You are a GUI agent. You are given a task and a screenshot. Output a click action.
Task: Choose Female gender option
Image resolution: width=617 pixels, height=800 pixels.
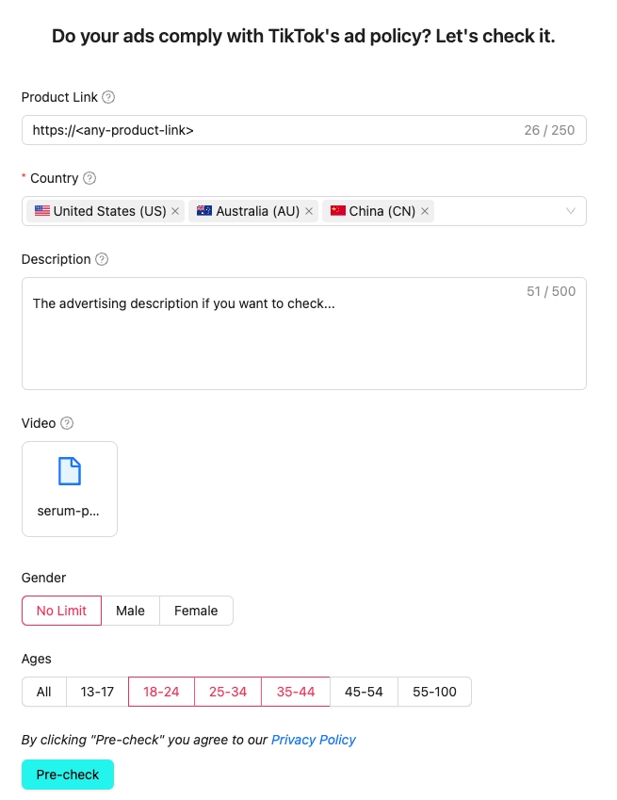pyautogui.click(x=196, y=611)
